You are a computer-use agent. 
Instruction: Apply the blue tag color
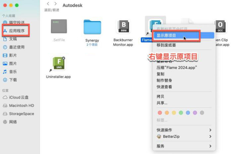pos(188,113)
